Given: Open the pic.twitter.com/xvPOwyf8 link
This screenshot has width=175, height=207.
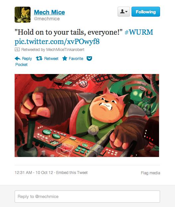Looking at the screenshot, I should pos(57,42).
